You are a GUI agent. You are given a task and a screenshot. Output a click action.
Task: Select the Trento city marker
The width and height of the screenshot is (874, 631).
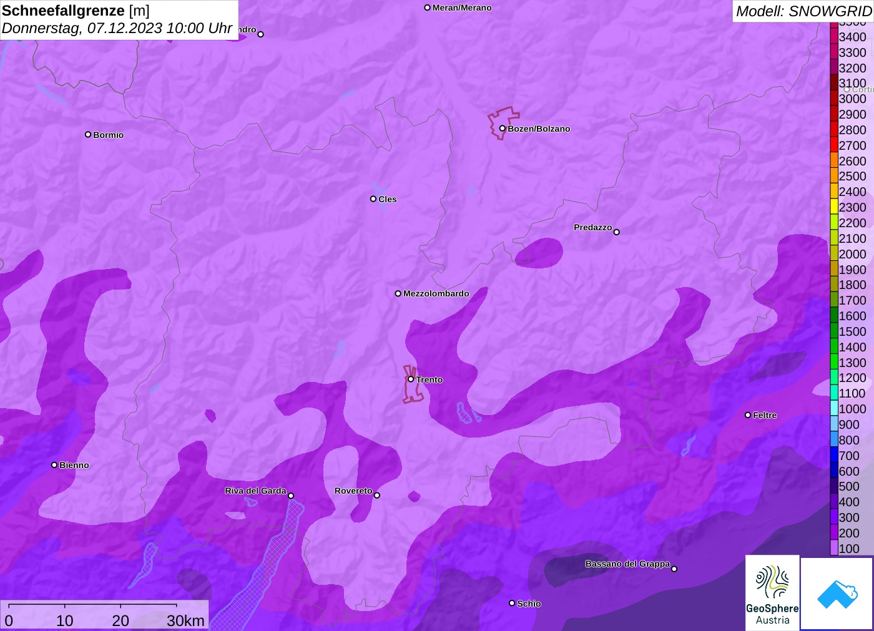[x=411, y=379]
